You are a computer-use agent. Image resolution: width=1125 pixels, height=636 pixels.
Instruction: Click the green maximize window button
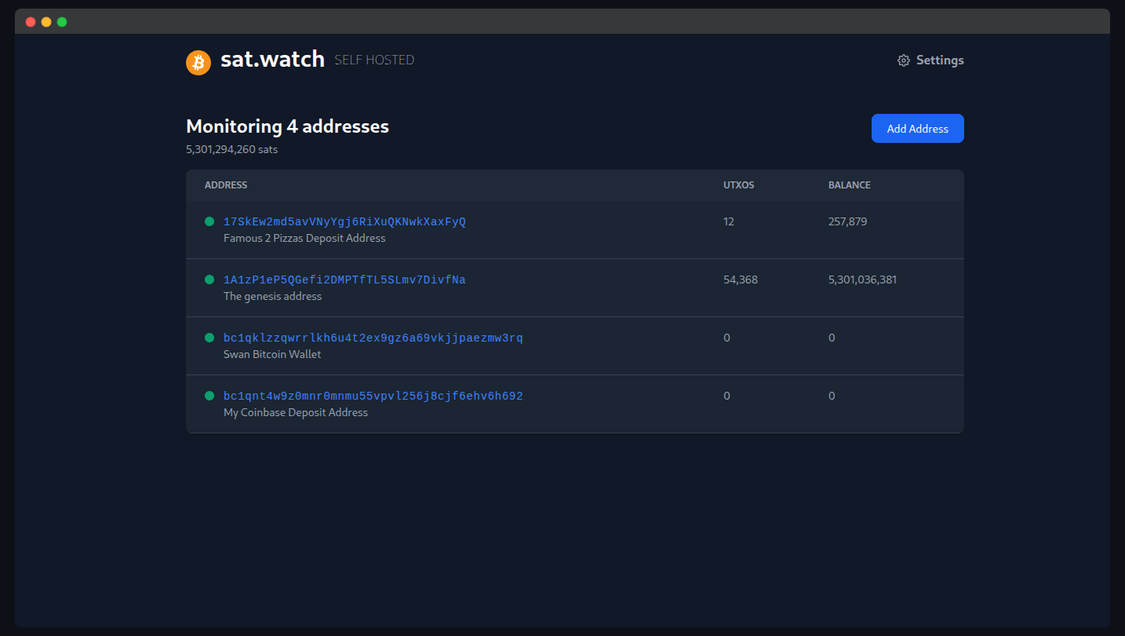(62, 22)
